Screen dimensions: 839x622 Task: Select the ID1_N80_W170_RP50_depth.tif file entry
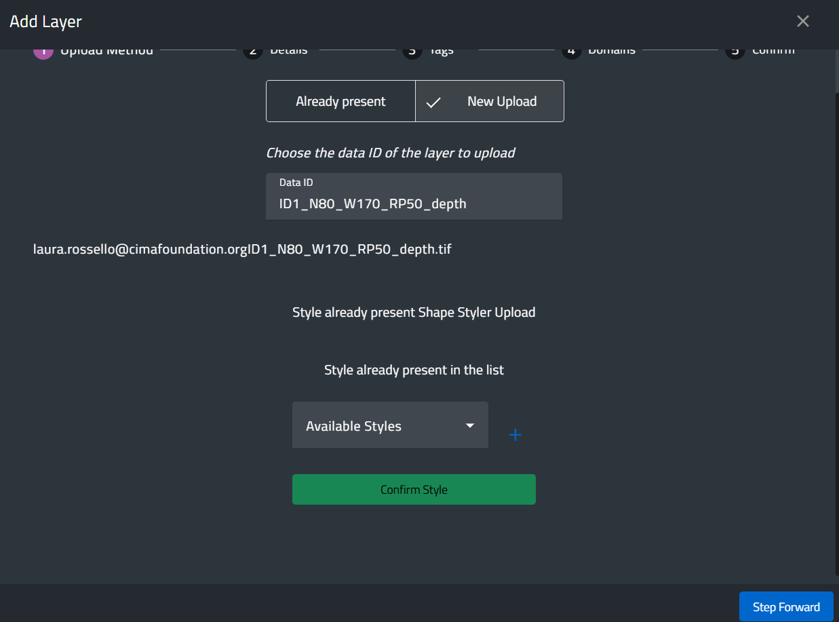coord(242,250)
